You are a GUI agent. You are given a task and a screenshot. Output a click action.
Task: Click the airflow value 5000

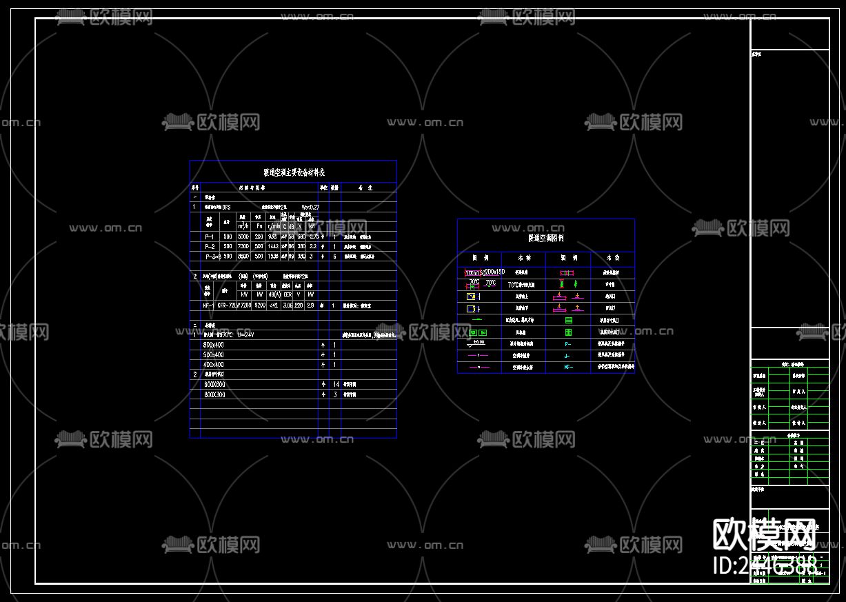243,236
